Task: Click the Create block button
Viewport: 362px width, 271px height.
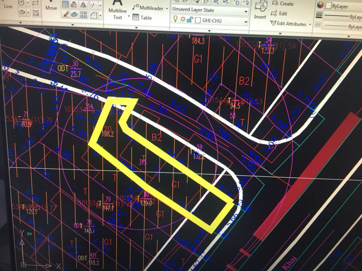Action: coord(283,4)
